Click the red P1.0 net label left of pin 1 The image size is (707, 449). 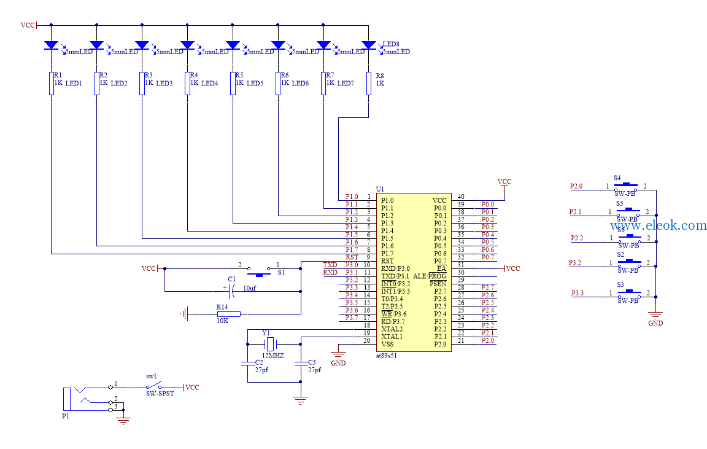pos(352,197)
